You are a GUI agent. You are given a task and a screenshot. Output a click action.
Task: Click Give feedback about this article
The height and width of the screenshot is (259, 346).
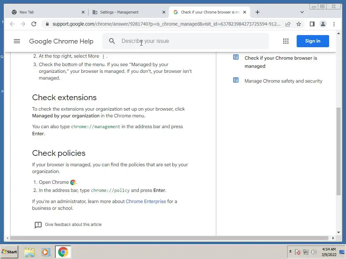point(73,224)
